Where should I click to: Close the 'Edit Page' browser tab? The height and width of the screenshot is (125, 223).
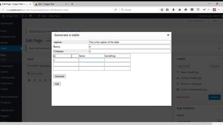tap(30, 4)
